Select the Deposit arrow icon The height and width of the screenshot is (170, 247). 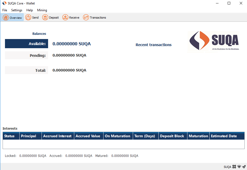click(44, 17)
